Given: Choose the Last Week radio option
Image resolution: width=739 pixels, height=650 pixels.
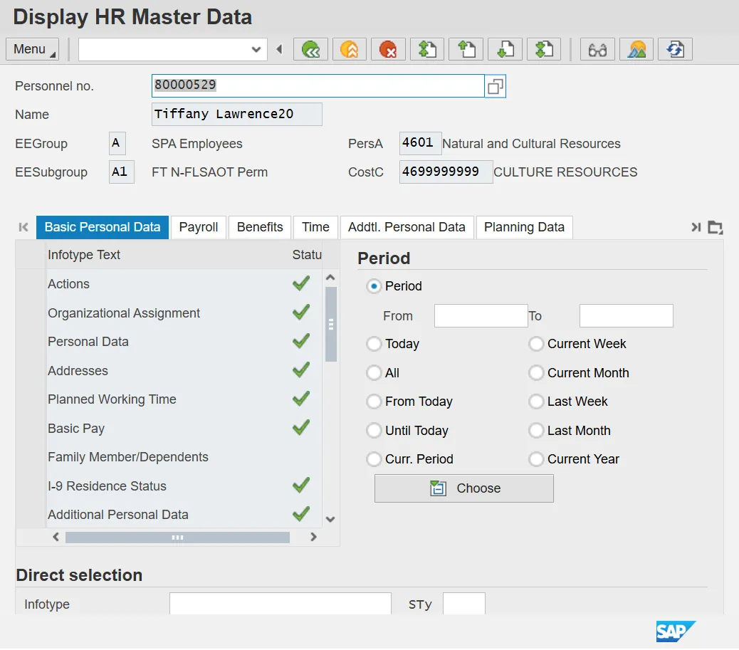Looking at the screenshot, I should coord(536,402).
